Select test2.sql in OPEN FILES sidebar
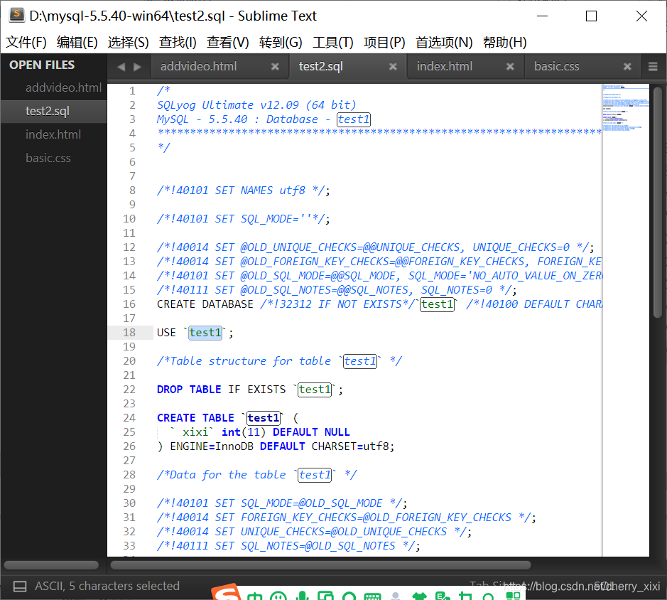Viewport: 667px width, 600px height. [x=53, y=111]
